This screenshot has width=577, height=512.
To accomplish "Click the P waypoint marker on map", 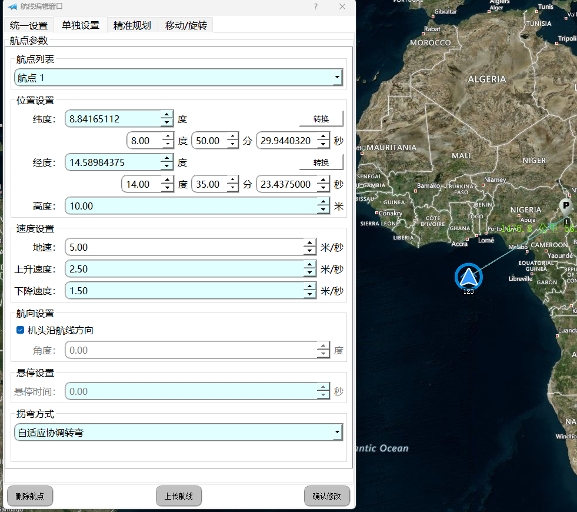I will (566, 206).
